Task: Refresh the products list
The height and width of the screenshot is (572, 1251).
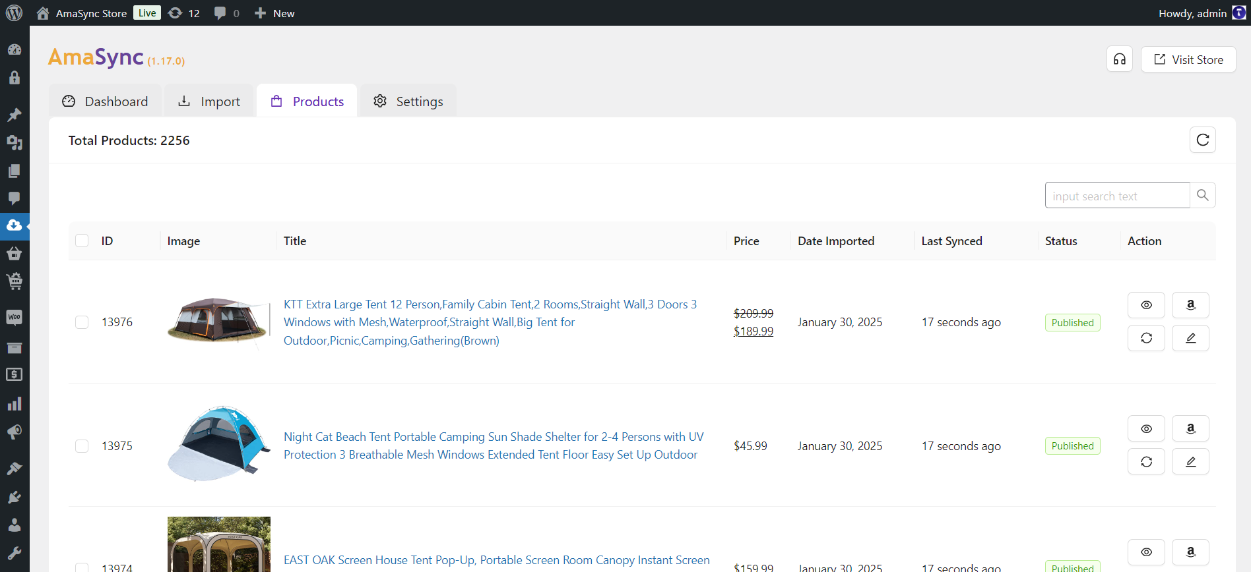Action: [x=1202, y=140]
